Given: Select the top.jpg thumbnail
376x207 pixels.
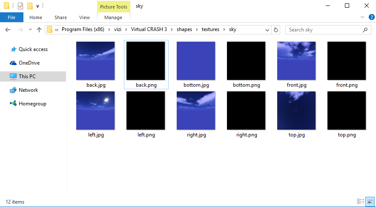Looking at the screenshot, I should [x=296, y=111].
